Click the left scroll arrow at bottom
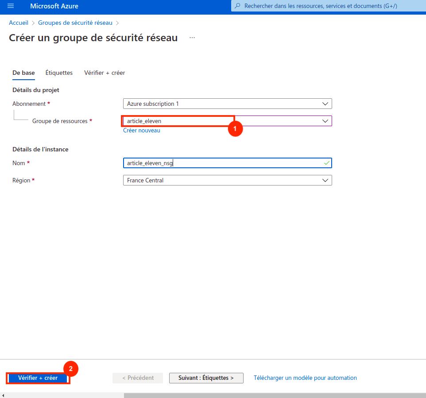Image resolution: width=426 pixels, height=398 pixels. pyautogui.click(x=4, y=395)
